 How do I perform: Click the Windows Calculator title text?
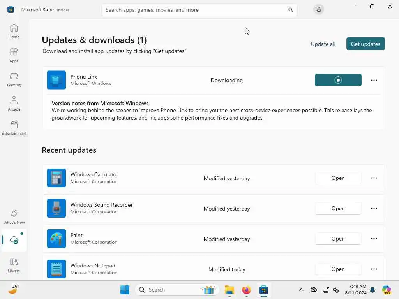pos(94,174)
